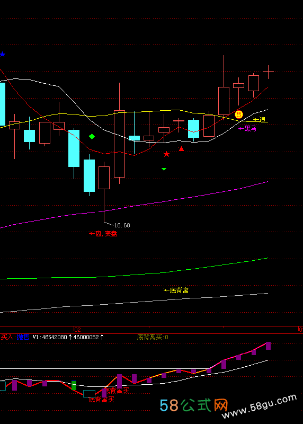Image resolution: width=303 pixels, height=424 pixels.
Task: Click the magenta '←黑马' label
Action: pyautogui.click(x=247, y=129)
